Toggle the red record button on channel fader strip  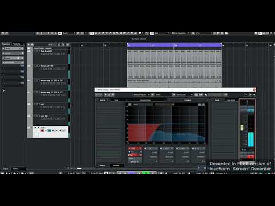pyautogui.click(x=251, y=157)
